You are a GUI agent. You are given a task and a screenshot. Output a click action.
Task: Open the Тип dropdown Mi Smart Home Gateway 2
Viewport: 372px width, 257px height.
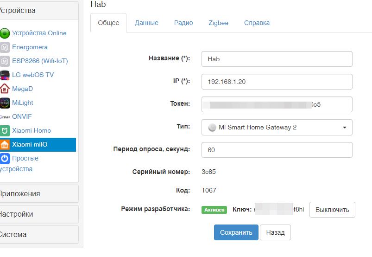tap(277, 127)
